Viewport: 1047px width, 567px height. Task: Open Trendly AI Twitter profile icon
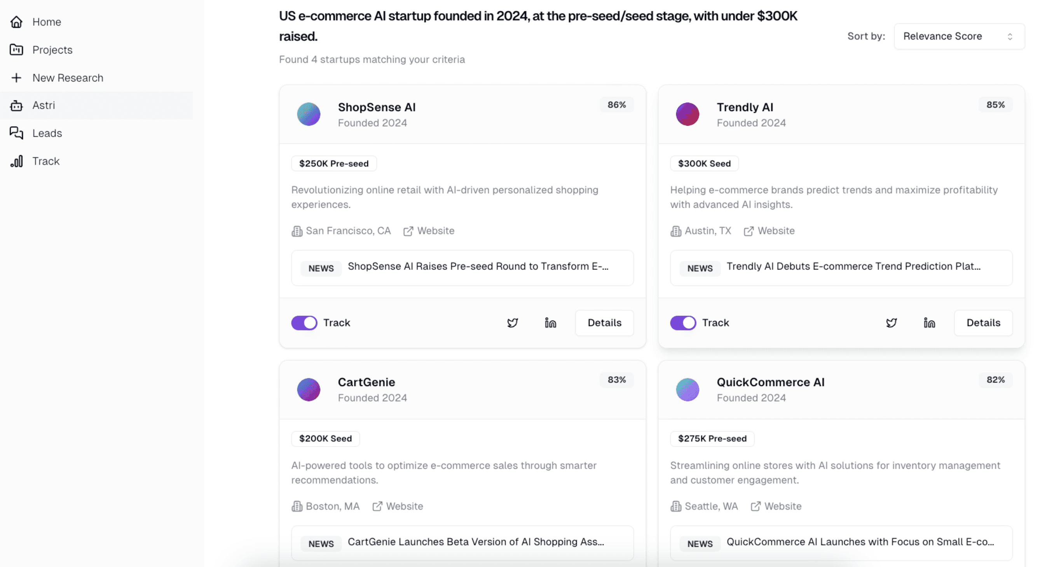click(x=891, y=323)
